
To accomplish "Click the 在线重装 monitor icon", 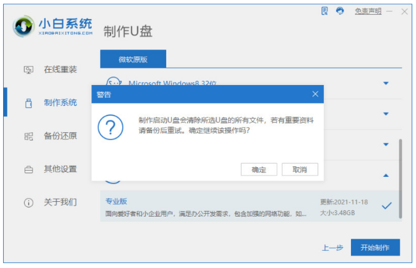I will click(28, 70).
